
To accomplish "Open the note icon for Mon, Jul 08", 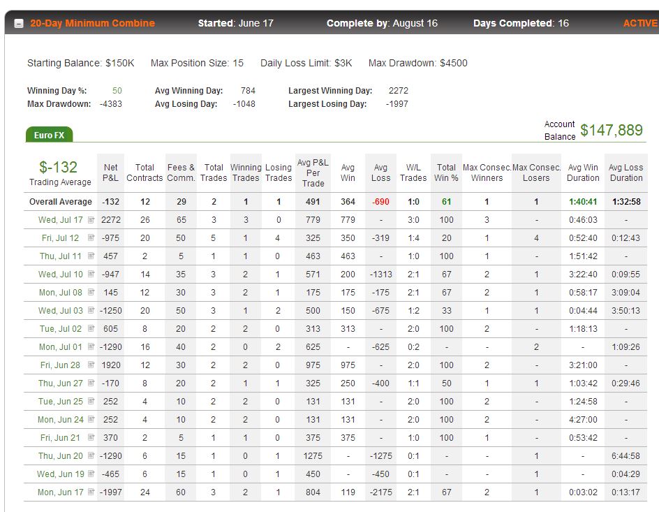I will click(91, 292).
